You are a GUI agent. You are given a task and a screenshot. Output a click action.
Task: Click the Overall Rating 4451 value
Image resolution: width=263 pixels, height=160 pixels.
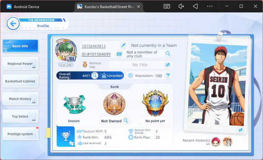click(x=86, y=75)
